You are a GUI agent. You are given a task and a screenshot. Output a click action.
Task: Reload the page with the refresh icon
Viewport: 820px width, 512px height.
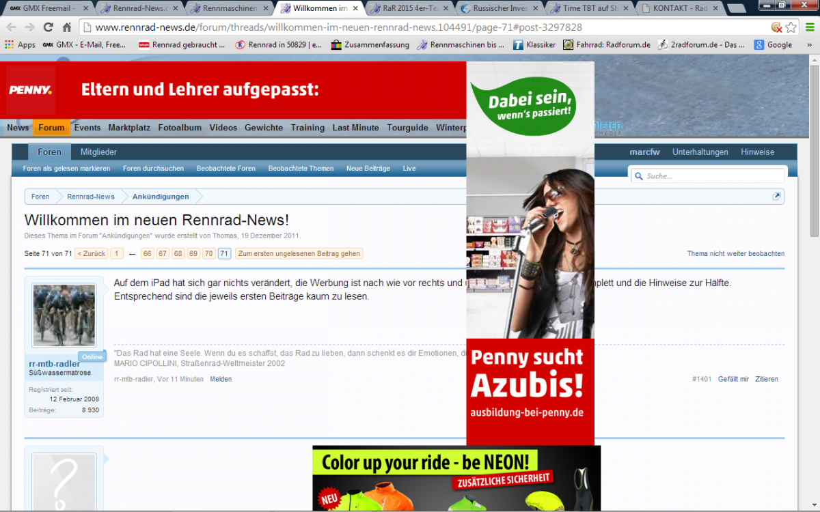48,28
